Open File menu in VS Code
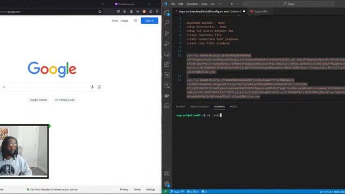The height and width of the screenshot is (194, 345). [x=173, y=4]
